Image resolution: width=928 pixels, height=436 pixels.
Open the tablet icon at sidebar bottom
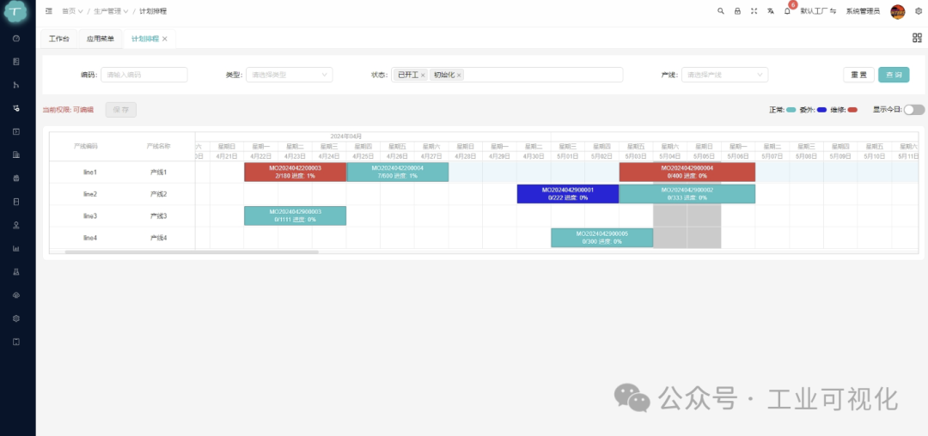pos(16,342)
